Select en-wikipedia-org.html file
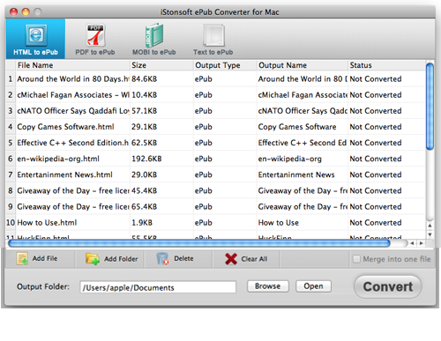Image resolution: width=441 pixels, height=341 pixels. [x=216, y=159]
